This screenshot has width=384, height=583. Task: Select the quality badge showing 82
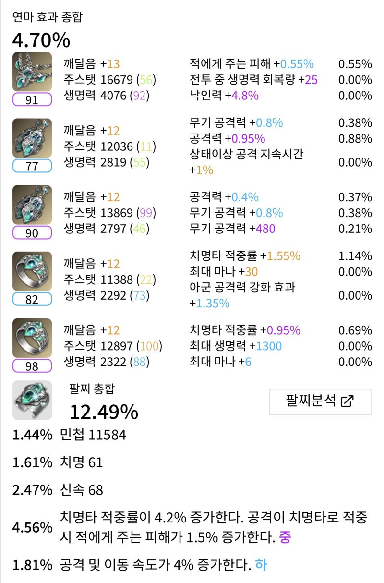point(32,299)
